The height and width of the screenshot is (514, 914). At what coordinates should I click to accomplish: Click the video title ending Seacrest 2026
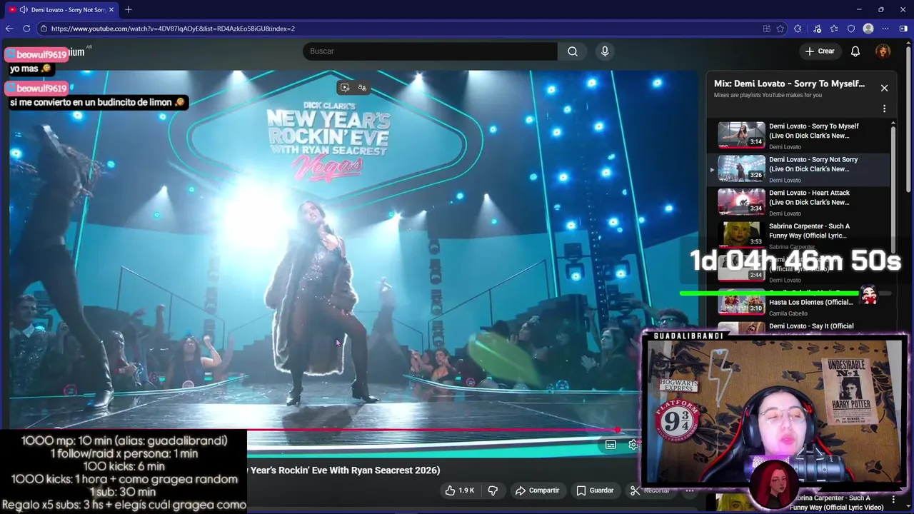coord(343,470)
